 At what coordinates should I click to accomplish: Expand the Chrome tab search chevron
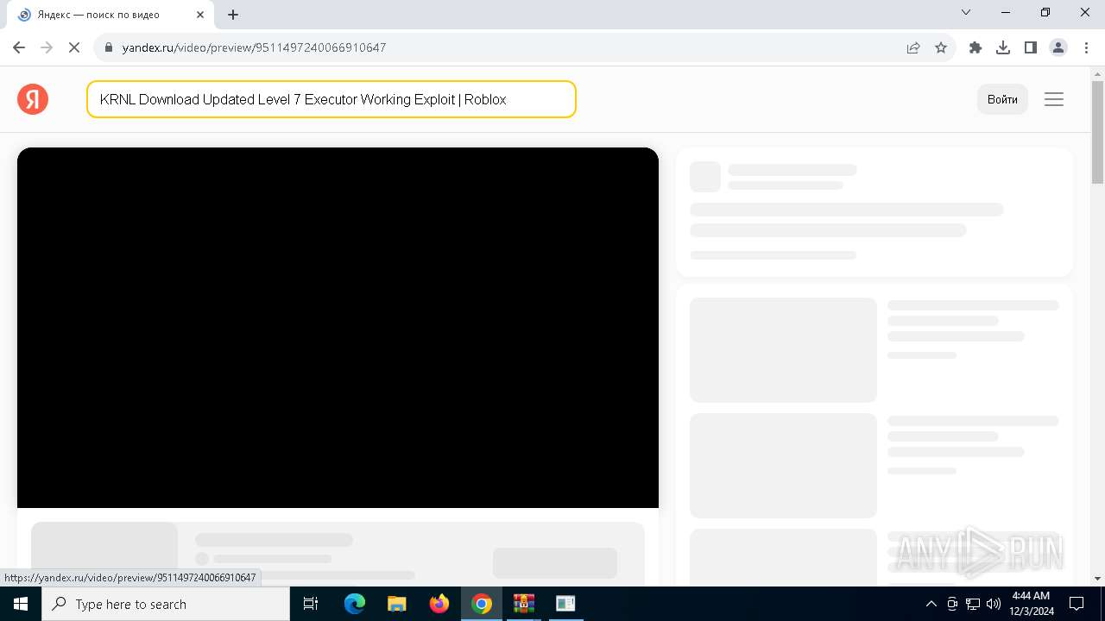966,12
